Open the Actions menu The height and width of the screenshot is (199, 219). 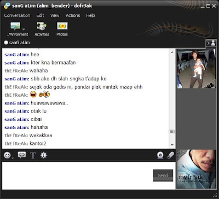pos(73,15)
